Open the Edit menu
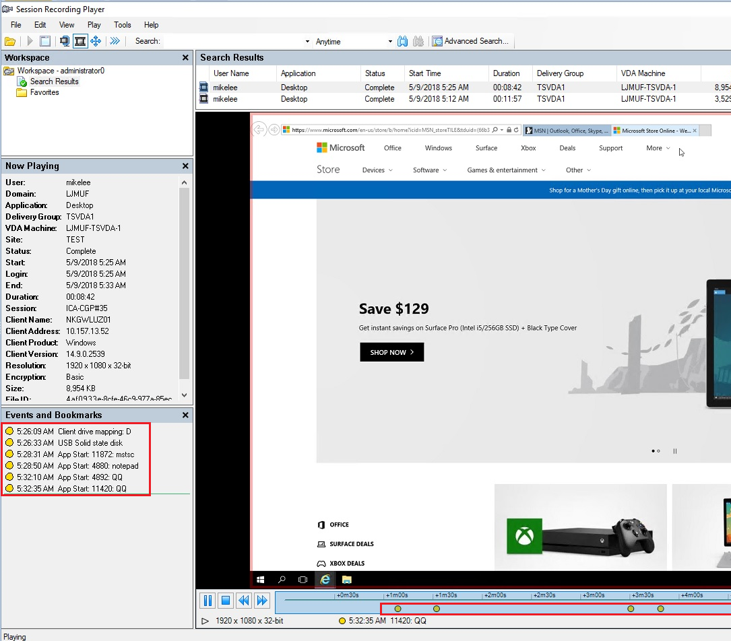 pos(40,25)
